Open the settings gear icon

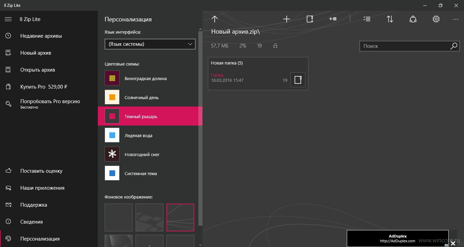pyautogui.click(x=436, y=19)
